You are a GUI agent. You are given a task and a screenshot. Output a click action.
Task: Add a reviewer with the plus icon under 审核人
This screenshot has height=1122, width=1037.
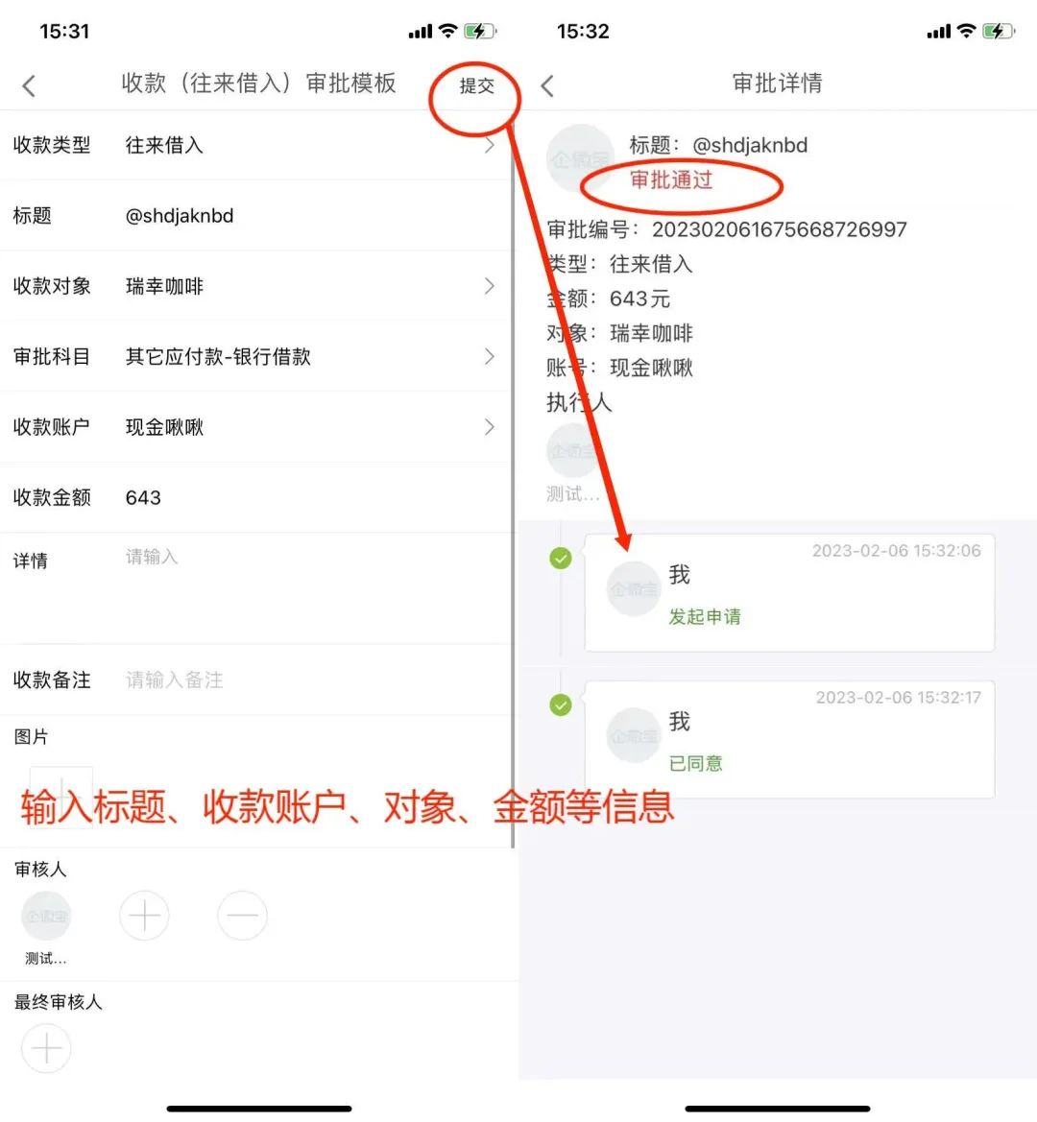[x=144, y=916]
